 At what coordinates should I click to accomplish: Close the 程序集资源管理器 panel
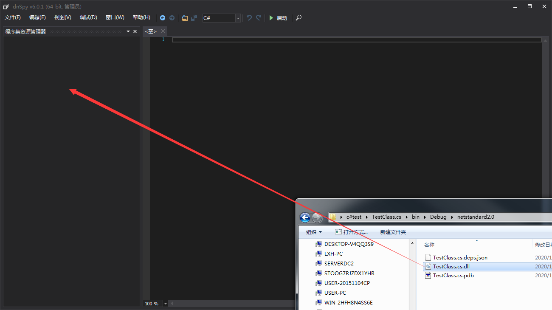tap(135, 31)
